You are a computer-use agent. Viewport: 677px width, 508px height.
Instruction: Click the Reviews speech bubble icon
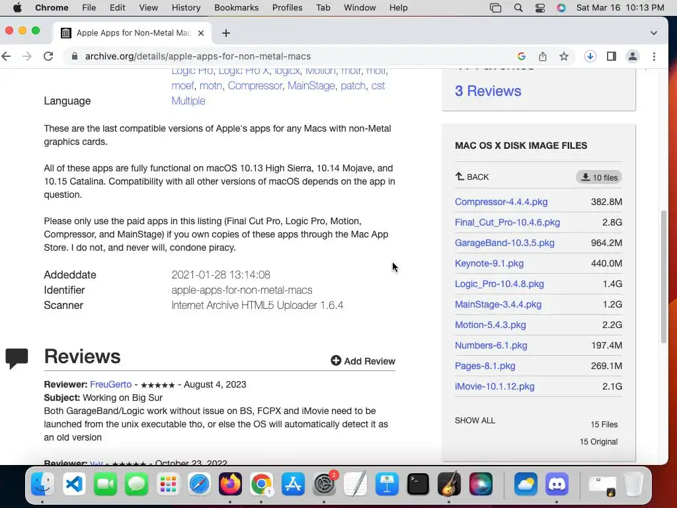pyautogui.click(x=17, y=359)
